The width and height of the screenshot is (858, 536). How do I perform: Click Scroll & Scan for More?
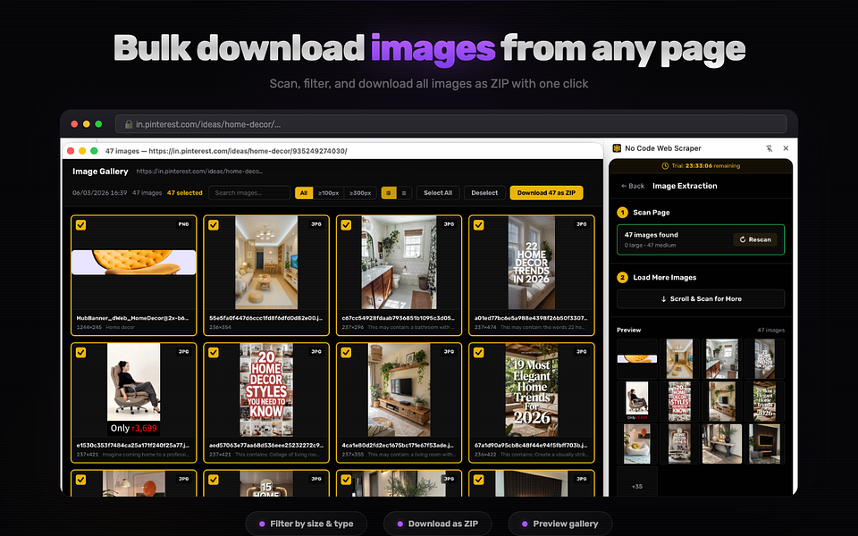click(x=701, y=298)
